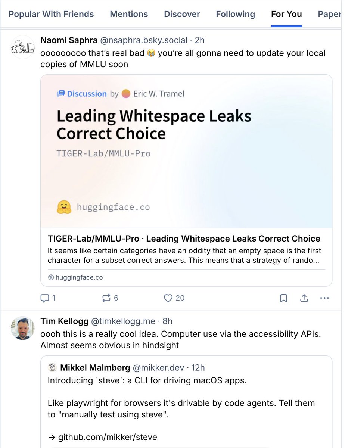The height and width of the screenshot is (448, 345).
Task: Open Tim Kellogg's profile name link
Action: tap(64, 321)
